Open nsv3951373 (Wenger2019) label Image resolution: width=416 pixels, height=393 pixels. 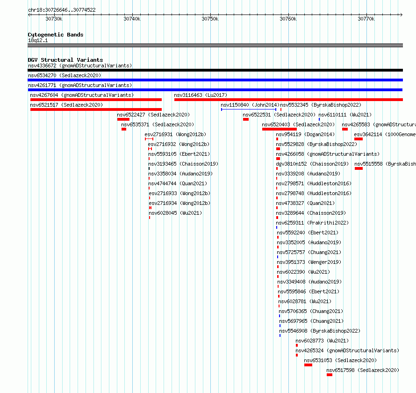tap(309, 262)
